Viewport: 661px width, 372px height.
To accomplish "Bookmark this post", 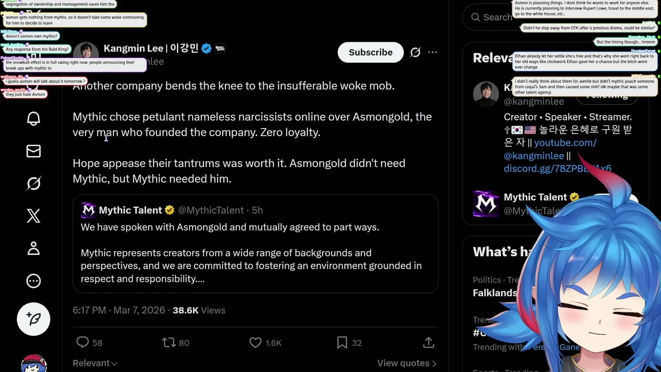I will (342, 342).
